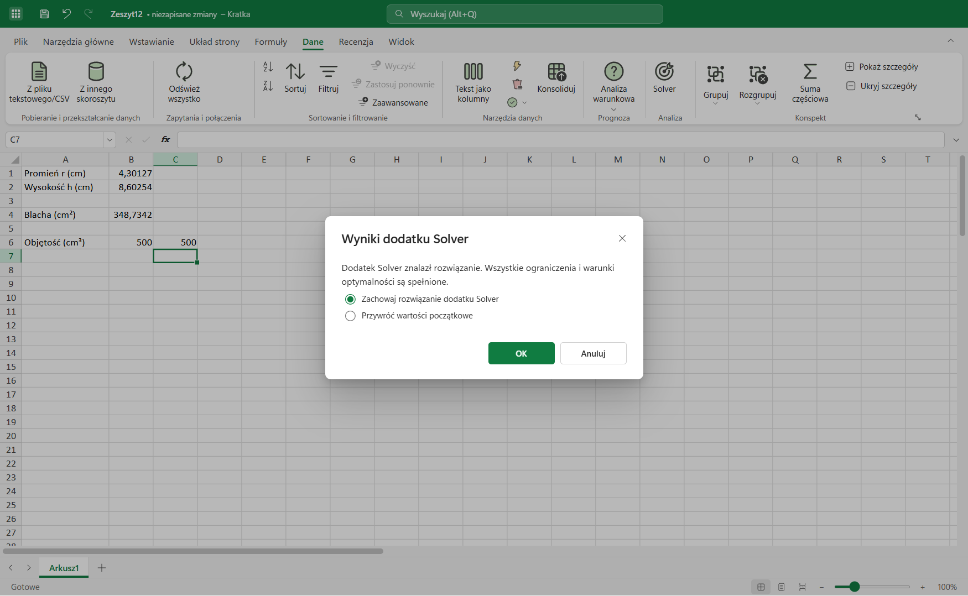
Task: Click the save icon in title bar
Action: point(44,14)
